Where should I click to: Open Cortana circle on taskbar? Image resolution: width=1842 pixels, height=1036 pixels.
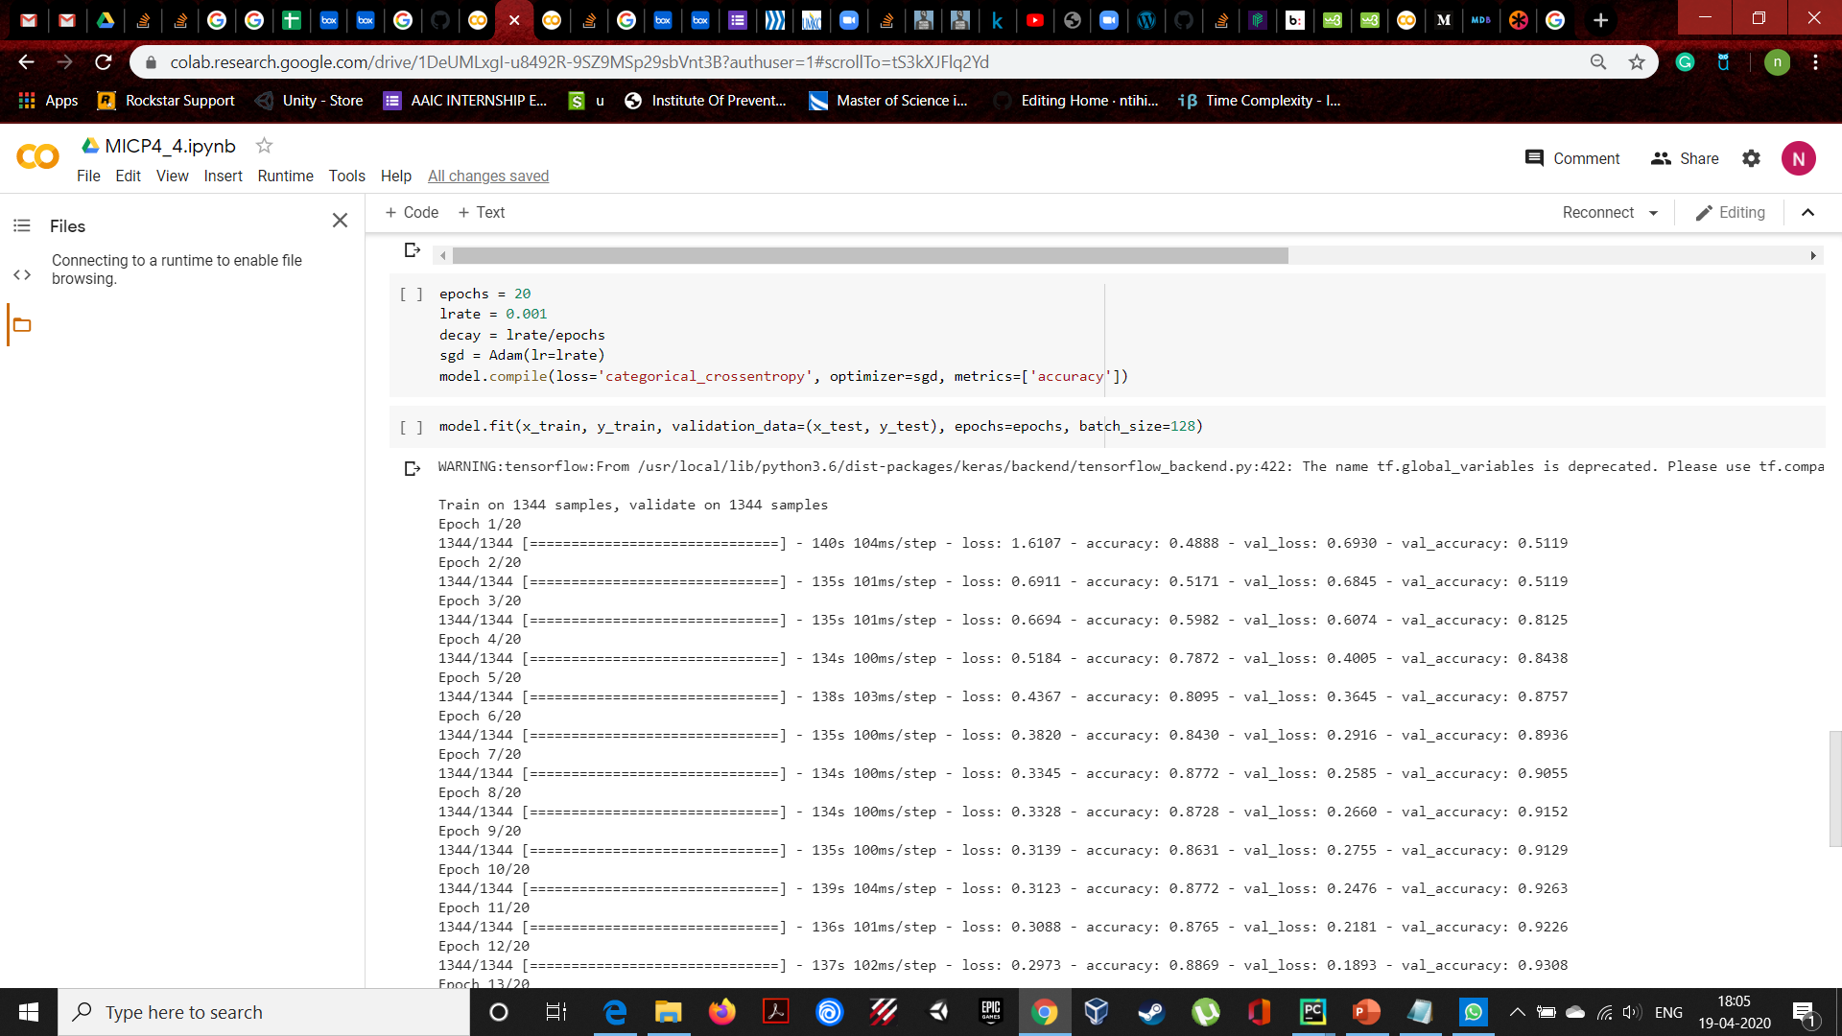click(x=498, y=1012)
